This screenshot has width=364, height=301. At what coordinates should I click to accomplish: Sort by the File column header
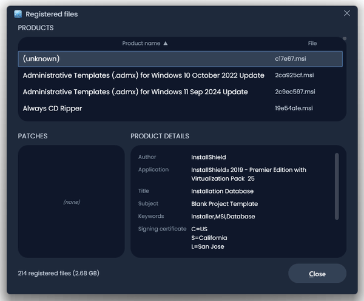[312, 44]
